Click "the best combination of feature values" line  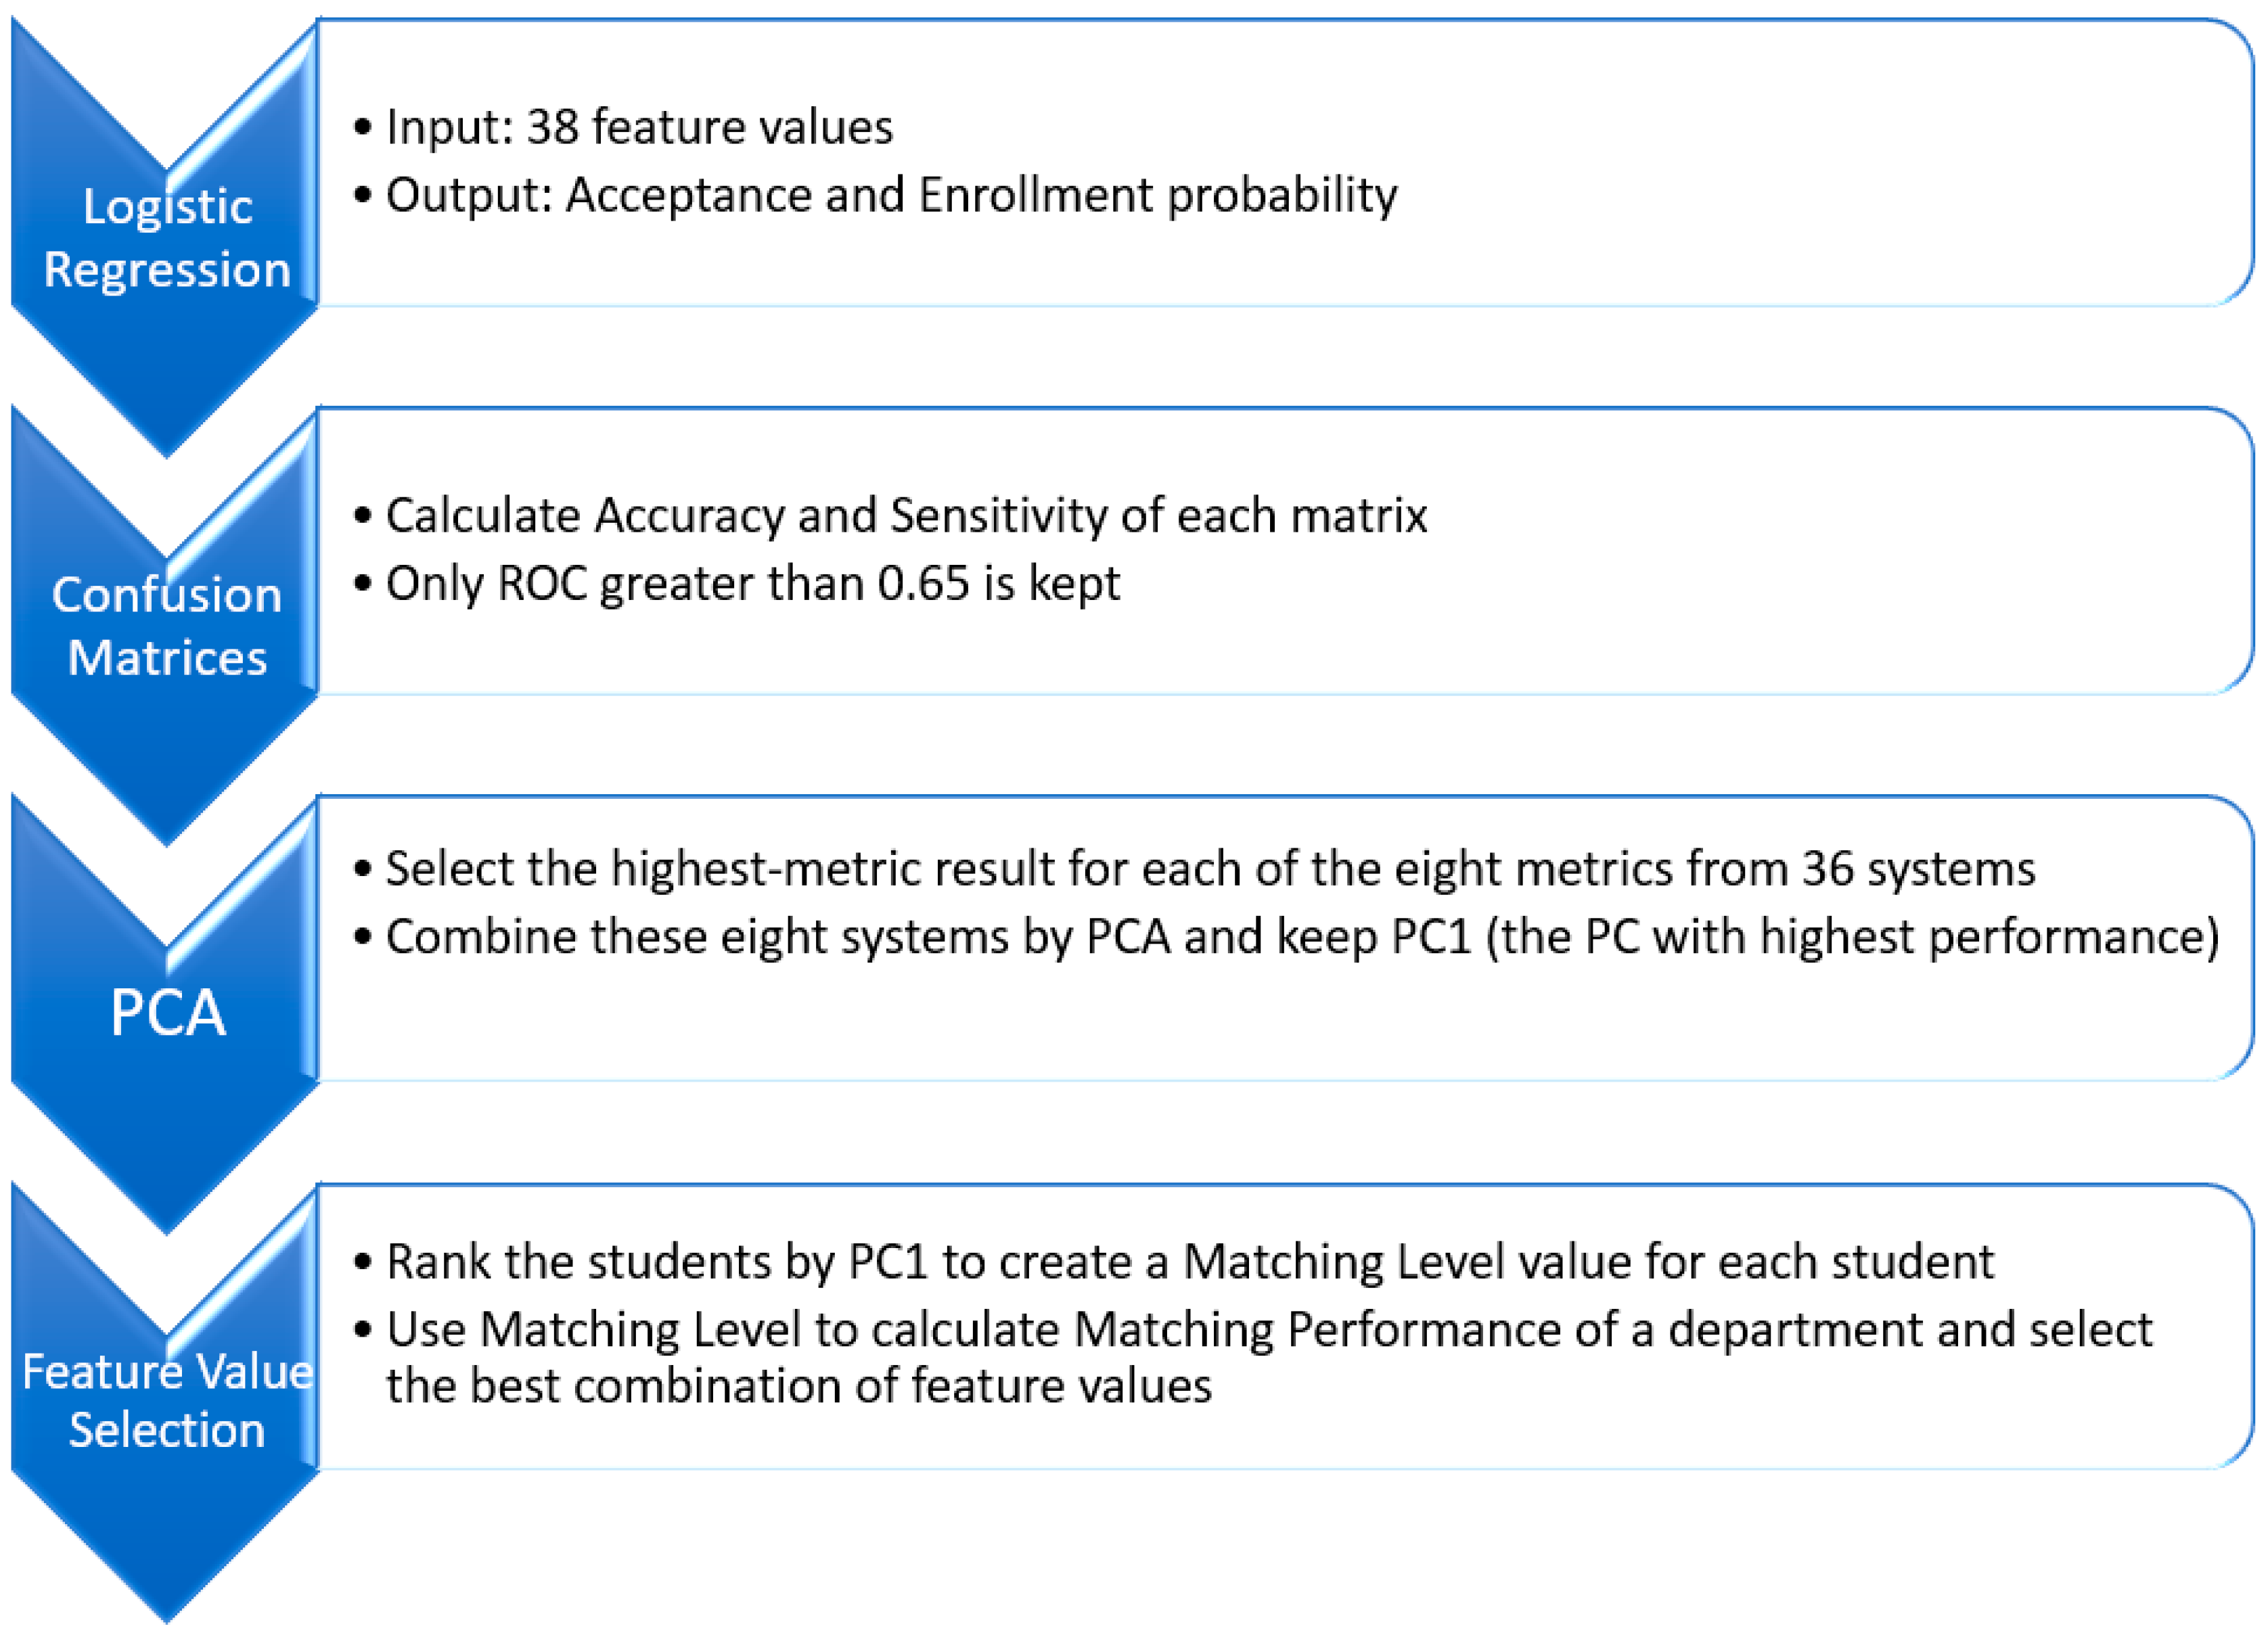pyautogui.click(x=798, y=1386)
